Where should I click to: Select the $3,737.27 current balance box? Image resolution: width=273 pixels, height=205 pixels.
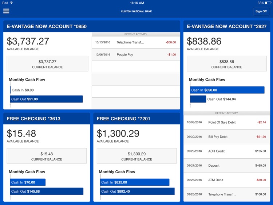click(x=48, y=64)
